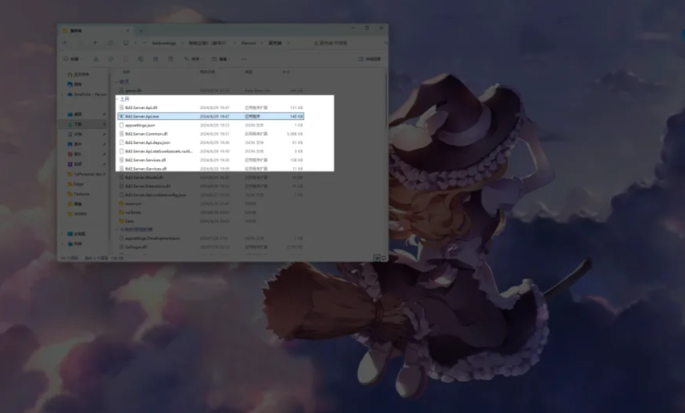Click the Copy toolbar icon

pyautogui.click(x=111, y=58)
